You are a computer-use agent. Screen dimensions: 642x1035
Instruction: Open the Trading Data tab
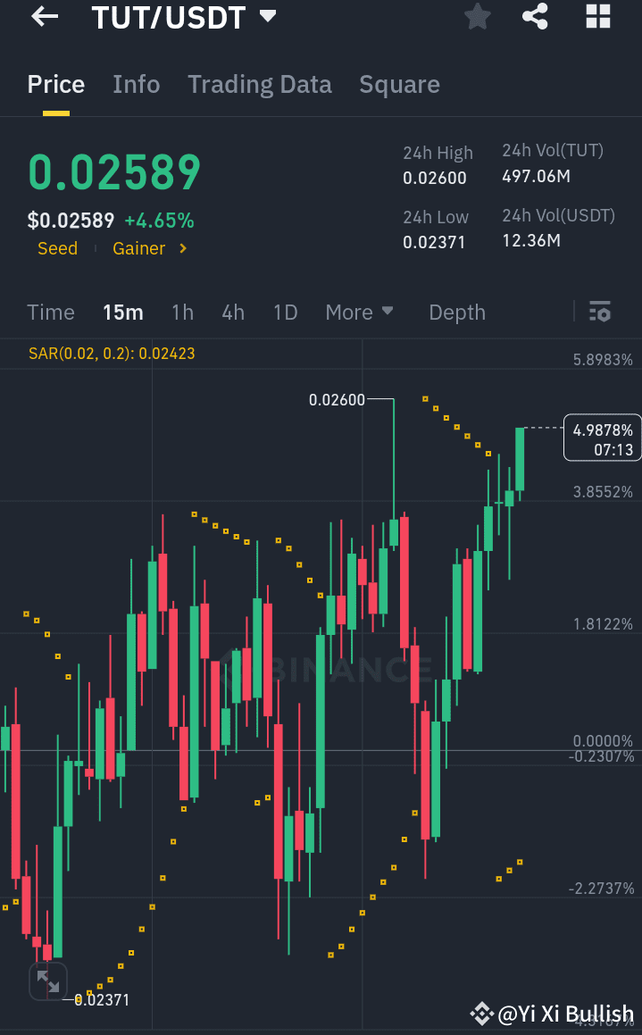coord(259,84)
